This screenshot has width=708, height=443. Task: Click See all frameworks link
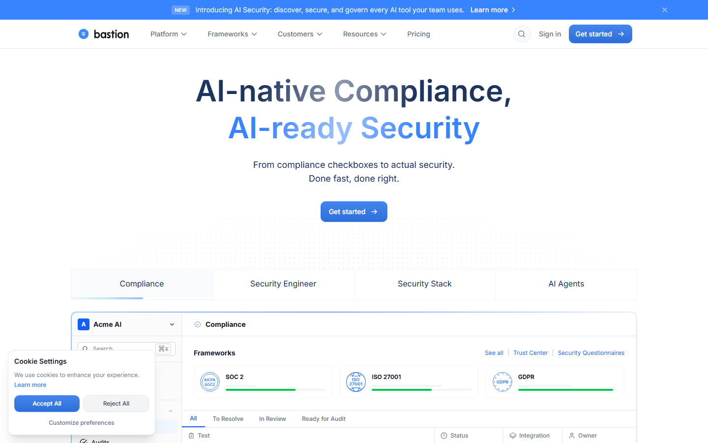point(494,353)
